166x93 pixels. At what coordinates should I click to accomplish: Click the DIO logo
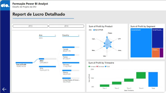[x=5, y=5]
